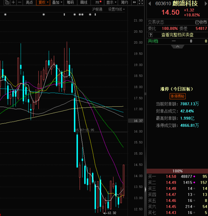This screenshot has height=216, width=208.
Task: Click the middle splitter grip dots
Action: pos(145,94)
